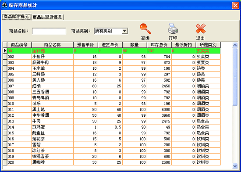The height and width of the screenshot is (172, 241).
Task: Click product code 007 cell
Action: point(19,86)
